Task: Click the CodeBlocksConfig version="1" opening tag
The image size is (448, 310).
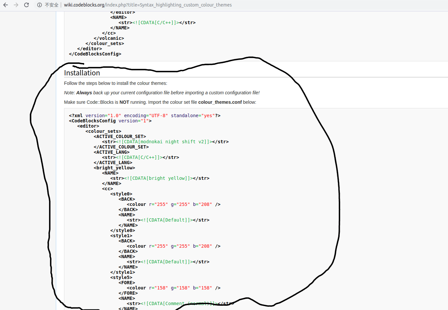Action: 110,121
